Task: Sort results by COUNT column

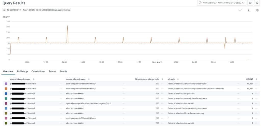Action: point(256,79)
